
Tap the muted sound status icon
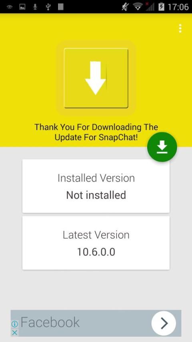pos(125,7)
